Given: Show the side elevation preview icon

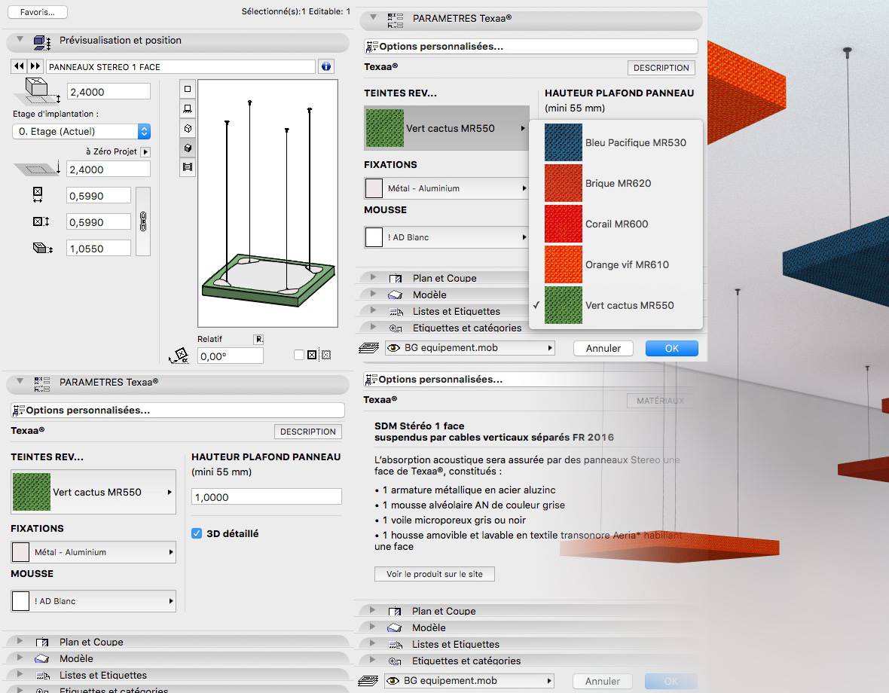Looking at the screenshot, I should pyautogui.click(x=188, y=108).
